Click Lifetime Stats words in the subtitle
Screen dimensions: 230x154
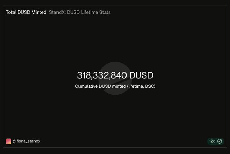96,12
